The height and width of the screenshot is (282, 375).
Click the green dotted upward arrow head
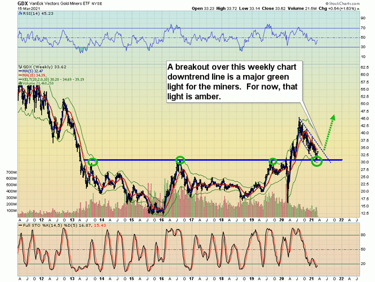point(333,117)
